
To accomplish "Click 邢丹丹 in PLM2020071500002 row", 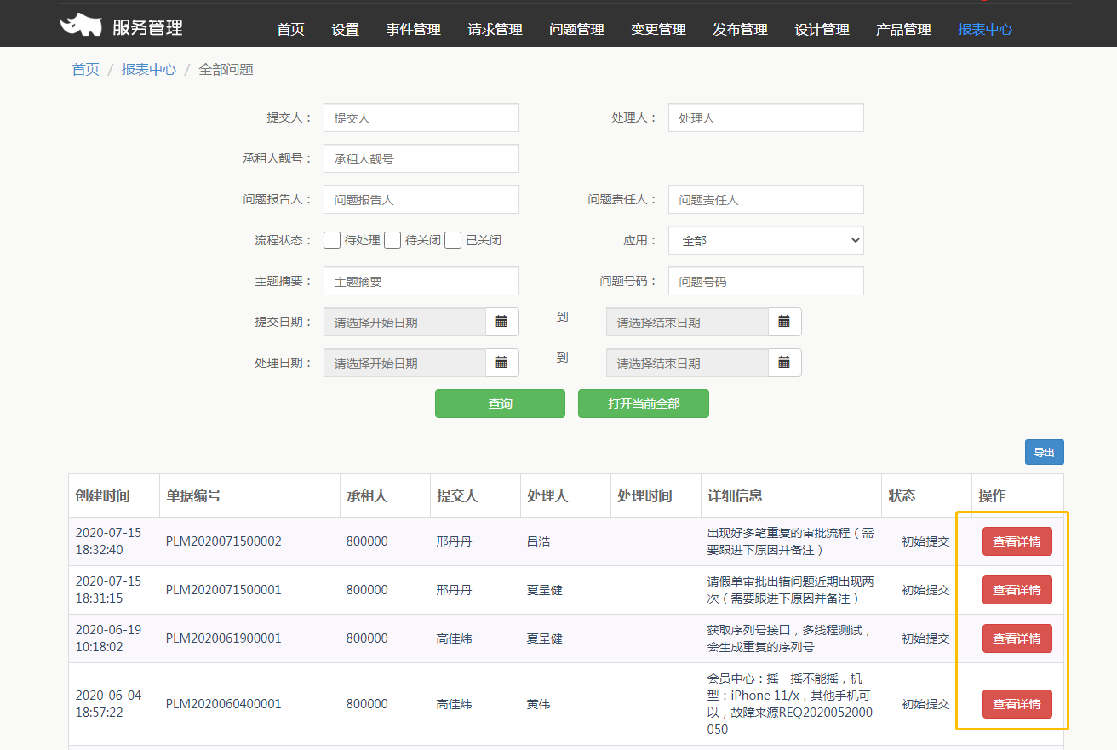I will point(454,541).
